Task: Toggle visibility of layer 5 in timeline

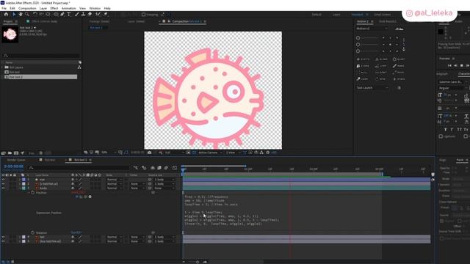Action: pos(3,241)
